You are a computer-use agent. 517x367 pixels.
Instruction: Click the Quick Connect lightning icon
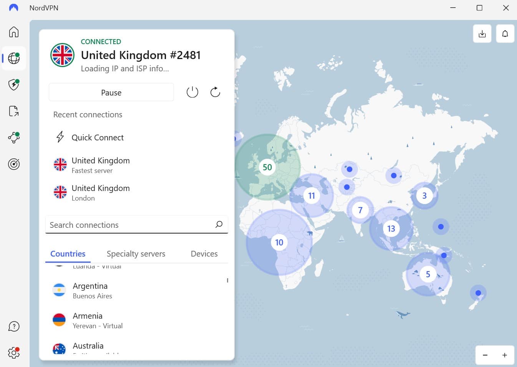tap(60, 137)
